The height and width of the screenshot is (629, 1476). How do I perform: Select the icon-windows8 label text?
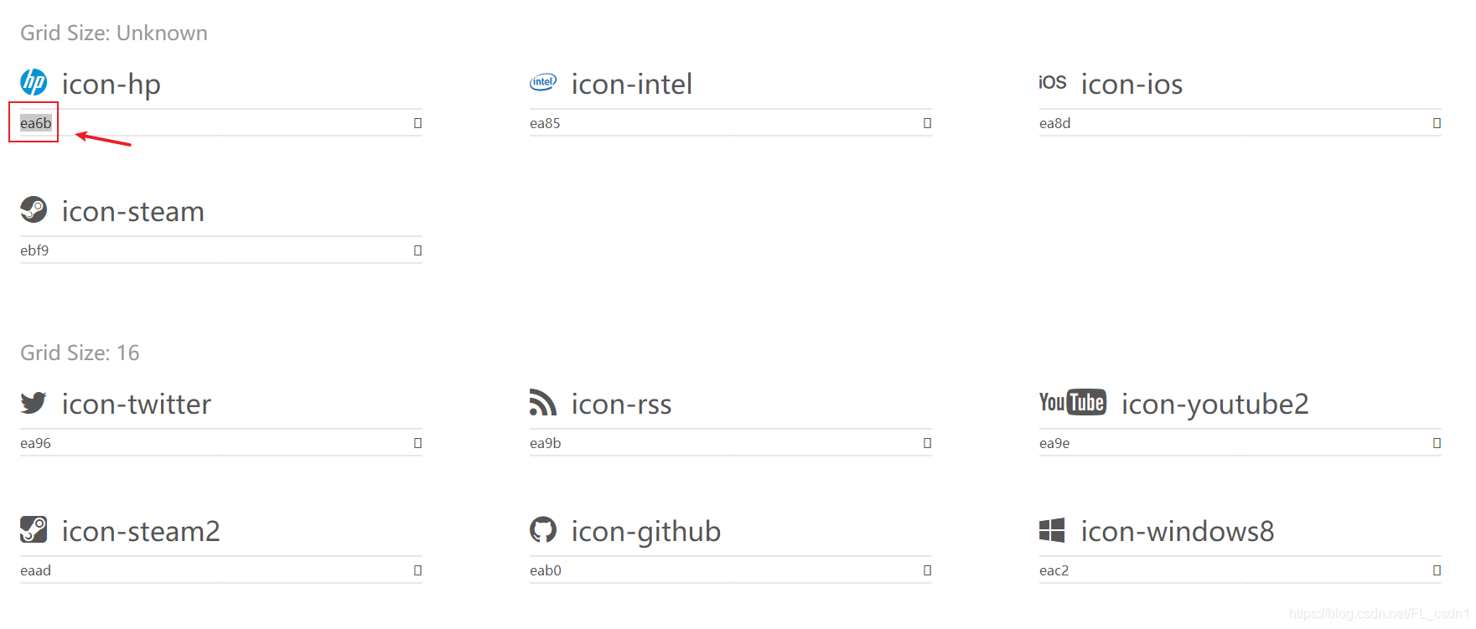pyautogui.click(x=1178, y=532)
